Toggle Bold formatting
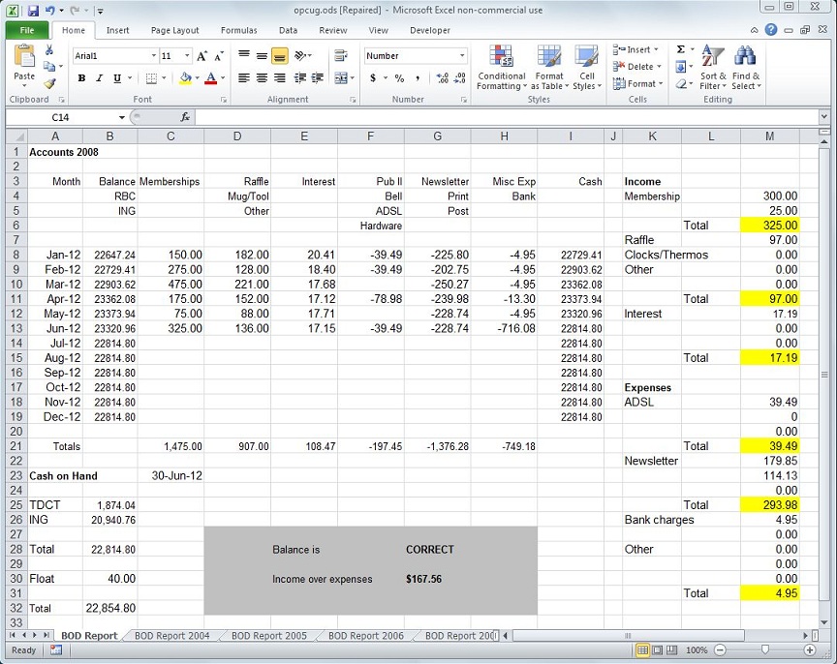 81,78
